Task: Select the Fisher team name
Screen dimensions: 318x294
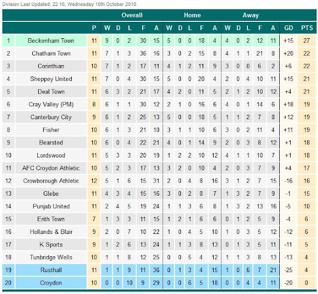Action: (x=51, y=130)
